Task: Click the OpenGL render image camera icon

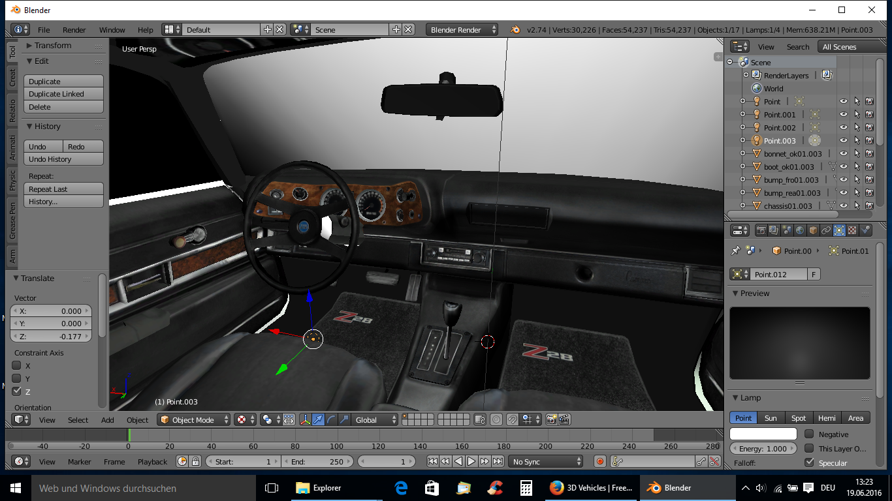Action: click(x=552, y=419)
